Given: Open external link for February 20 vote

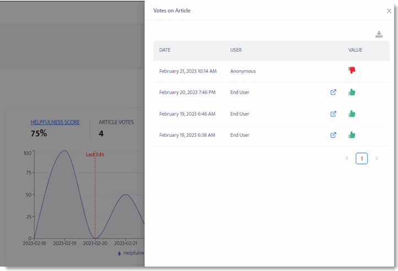Looking at the screenshot, I should click(x=334, y=92).
